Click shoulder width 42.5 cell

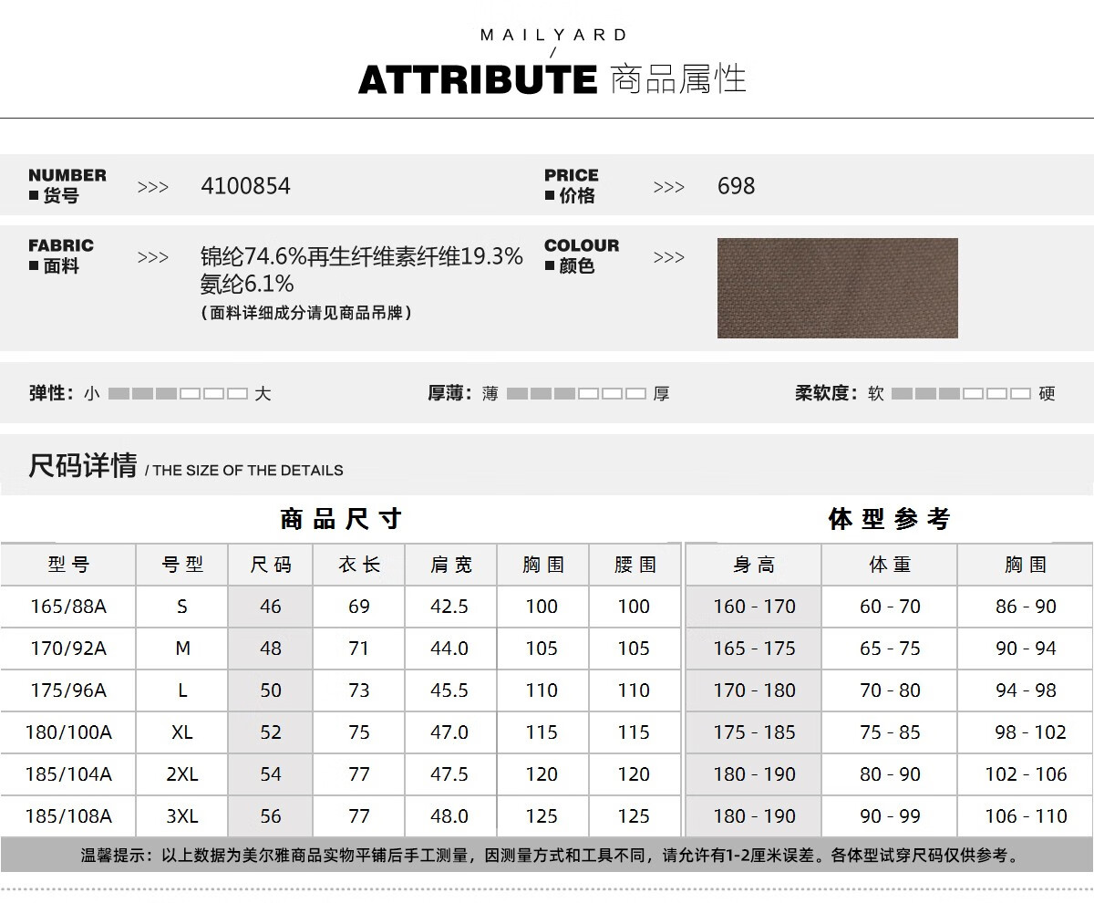[x=451, y=607]
